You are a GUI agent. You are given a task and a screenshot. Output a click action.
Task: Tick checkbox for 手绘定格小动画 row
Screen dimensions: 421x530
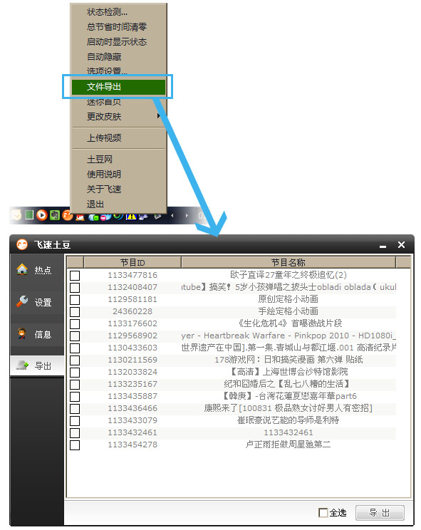[x=75, y=311]
